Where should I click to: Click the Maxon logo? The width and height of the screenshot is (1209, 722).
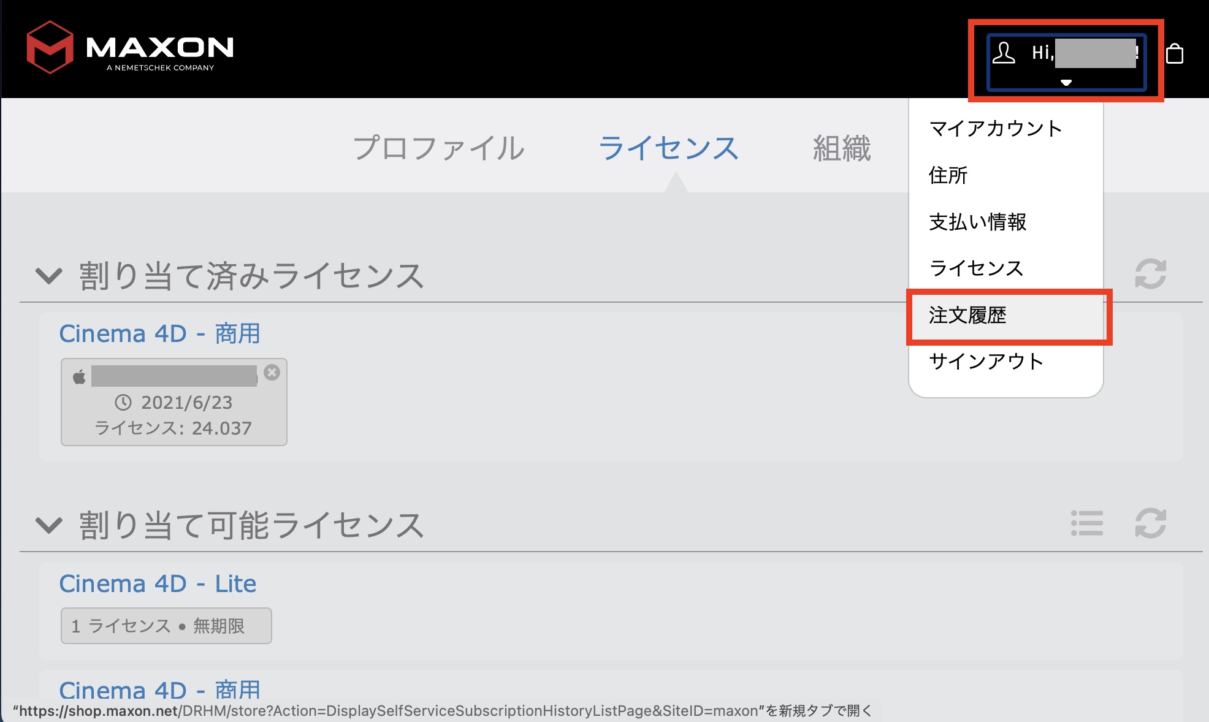[129, 48]
